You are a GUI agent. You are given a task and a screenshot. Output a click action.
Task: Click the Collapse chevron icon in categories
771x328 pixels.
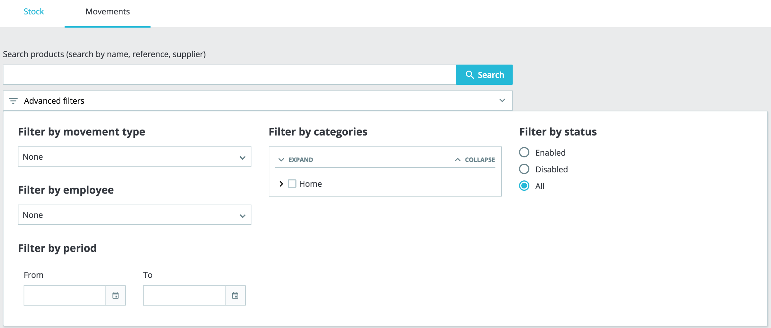[x=457, y=160]
